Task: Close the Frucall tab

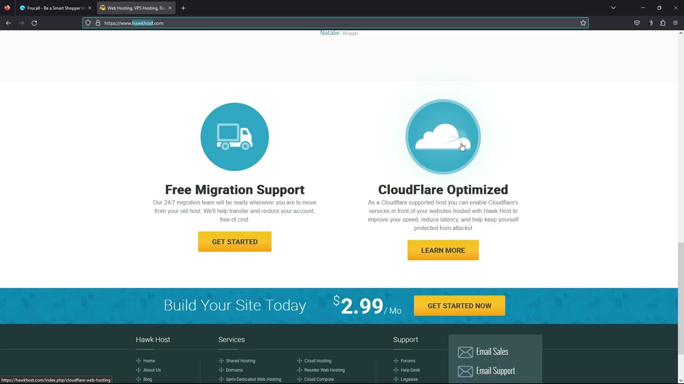Action: coord(90,8)
